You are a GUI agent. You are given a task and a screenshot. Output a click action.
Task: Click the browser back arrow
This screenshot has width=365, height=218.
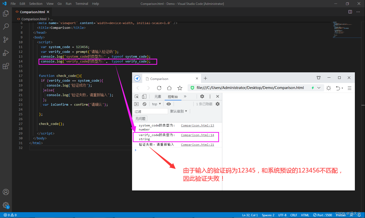click(x=138, y=88)
